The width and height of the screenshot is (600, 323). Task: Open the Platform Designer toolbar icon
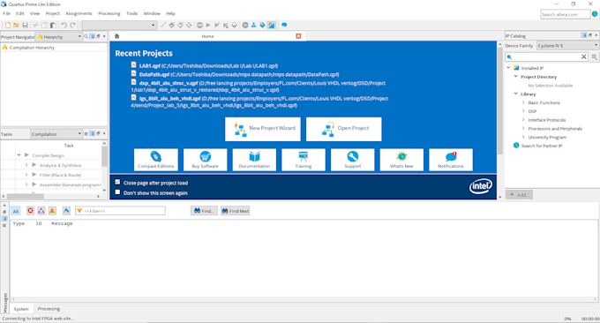[x=254, y=26]
